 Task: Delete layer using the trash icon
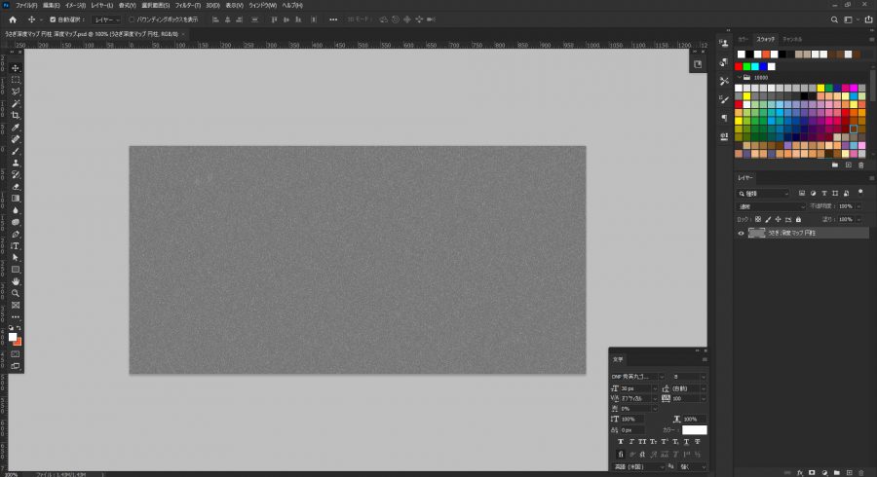(859, 471)
